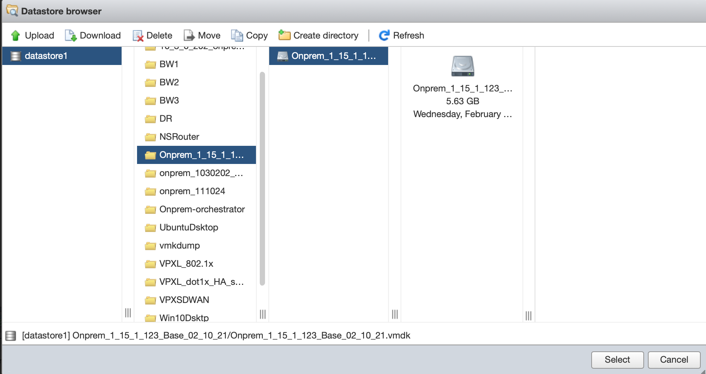This screenshot has width=706, height=374.
Task: Click the datastore path text at bottom
Action: click(x=216, y=335)
